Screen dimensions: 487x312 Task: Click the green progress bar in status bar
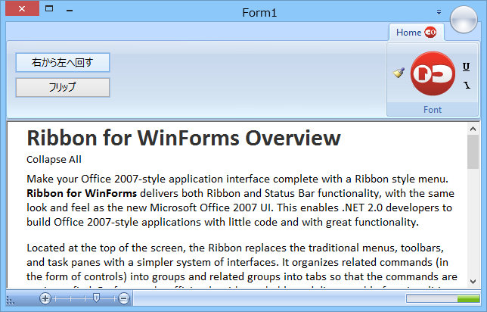(x=442, y=298)
